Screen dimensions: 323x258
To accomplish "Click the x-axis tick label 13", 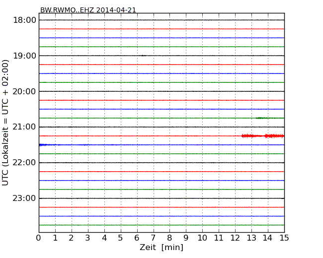I will point(251,238).
